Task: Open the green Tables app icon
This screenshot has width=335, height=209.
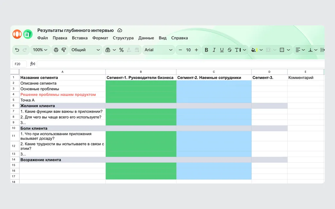Action: coord(28,34)
